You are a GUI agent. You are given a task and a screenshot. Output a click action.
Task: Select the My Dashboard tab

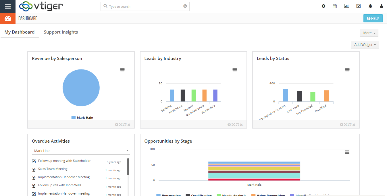[x=20, y=32]
